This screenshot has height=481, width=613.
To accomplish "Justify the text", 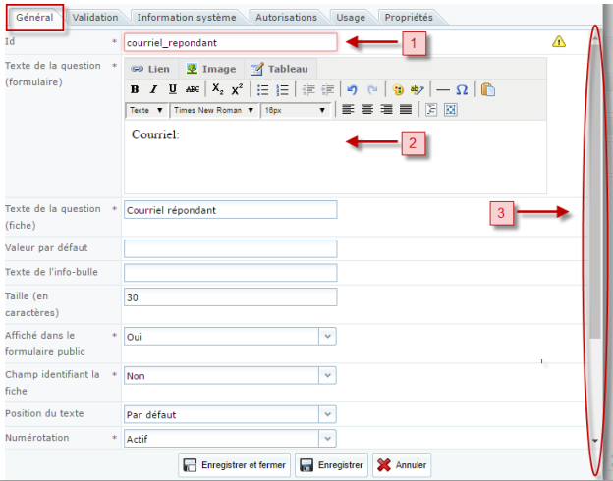I will pyautogui.click(x=406, y=109).
